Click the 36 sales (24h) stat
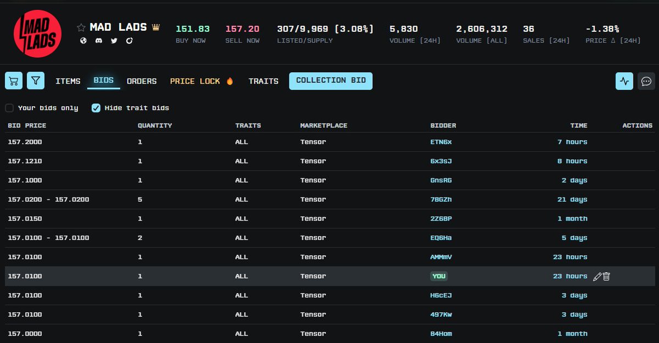 [x=528, y=29]
